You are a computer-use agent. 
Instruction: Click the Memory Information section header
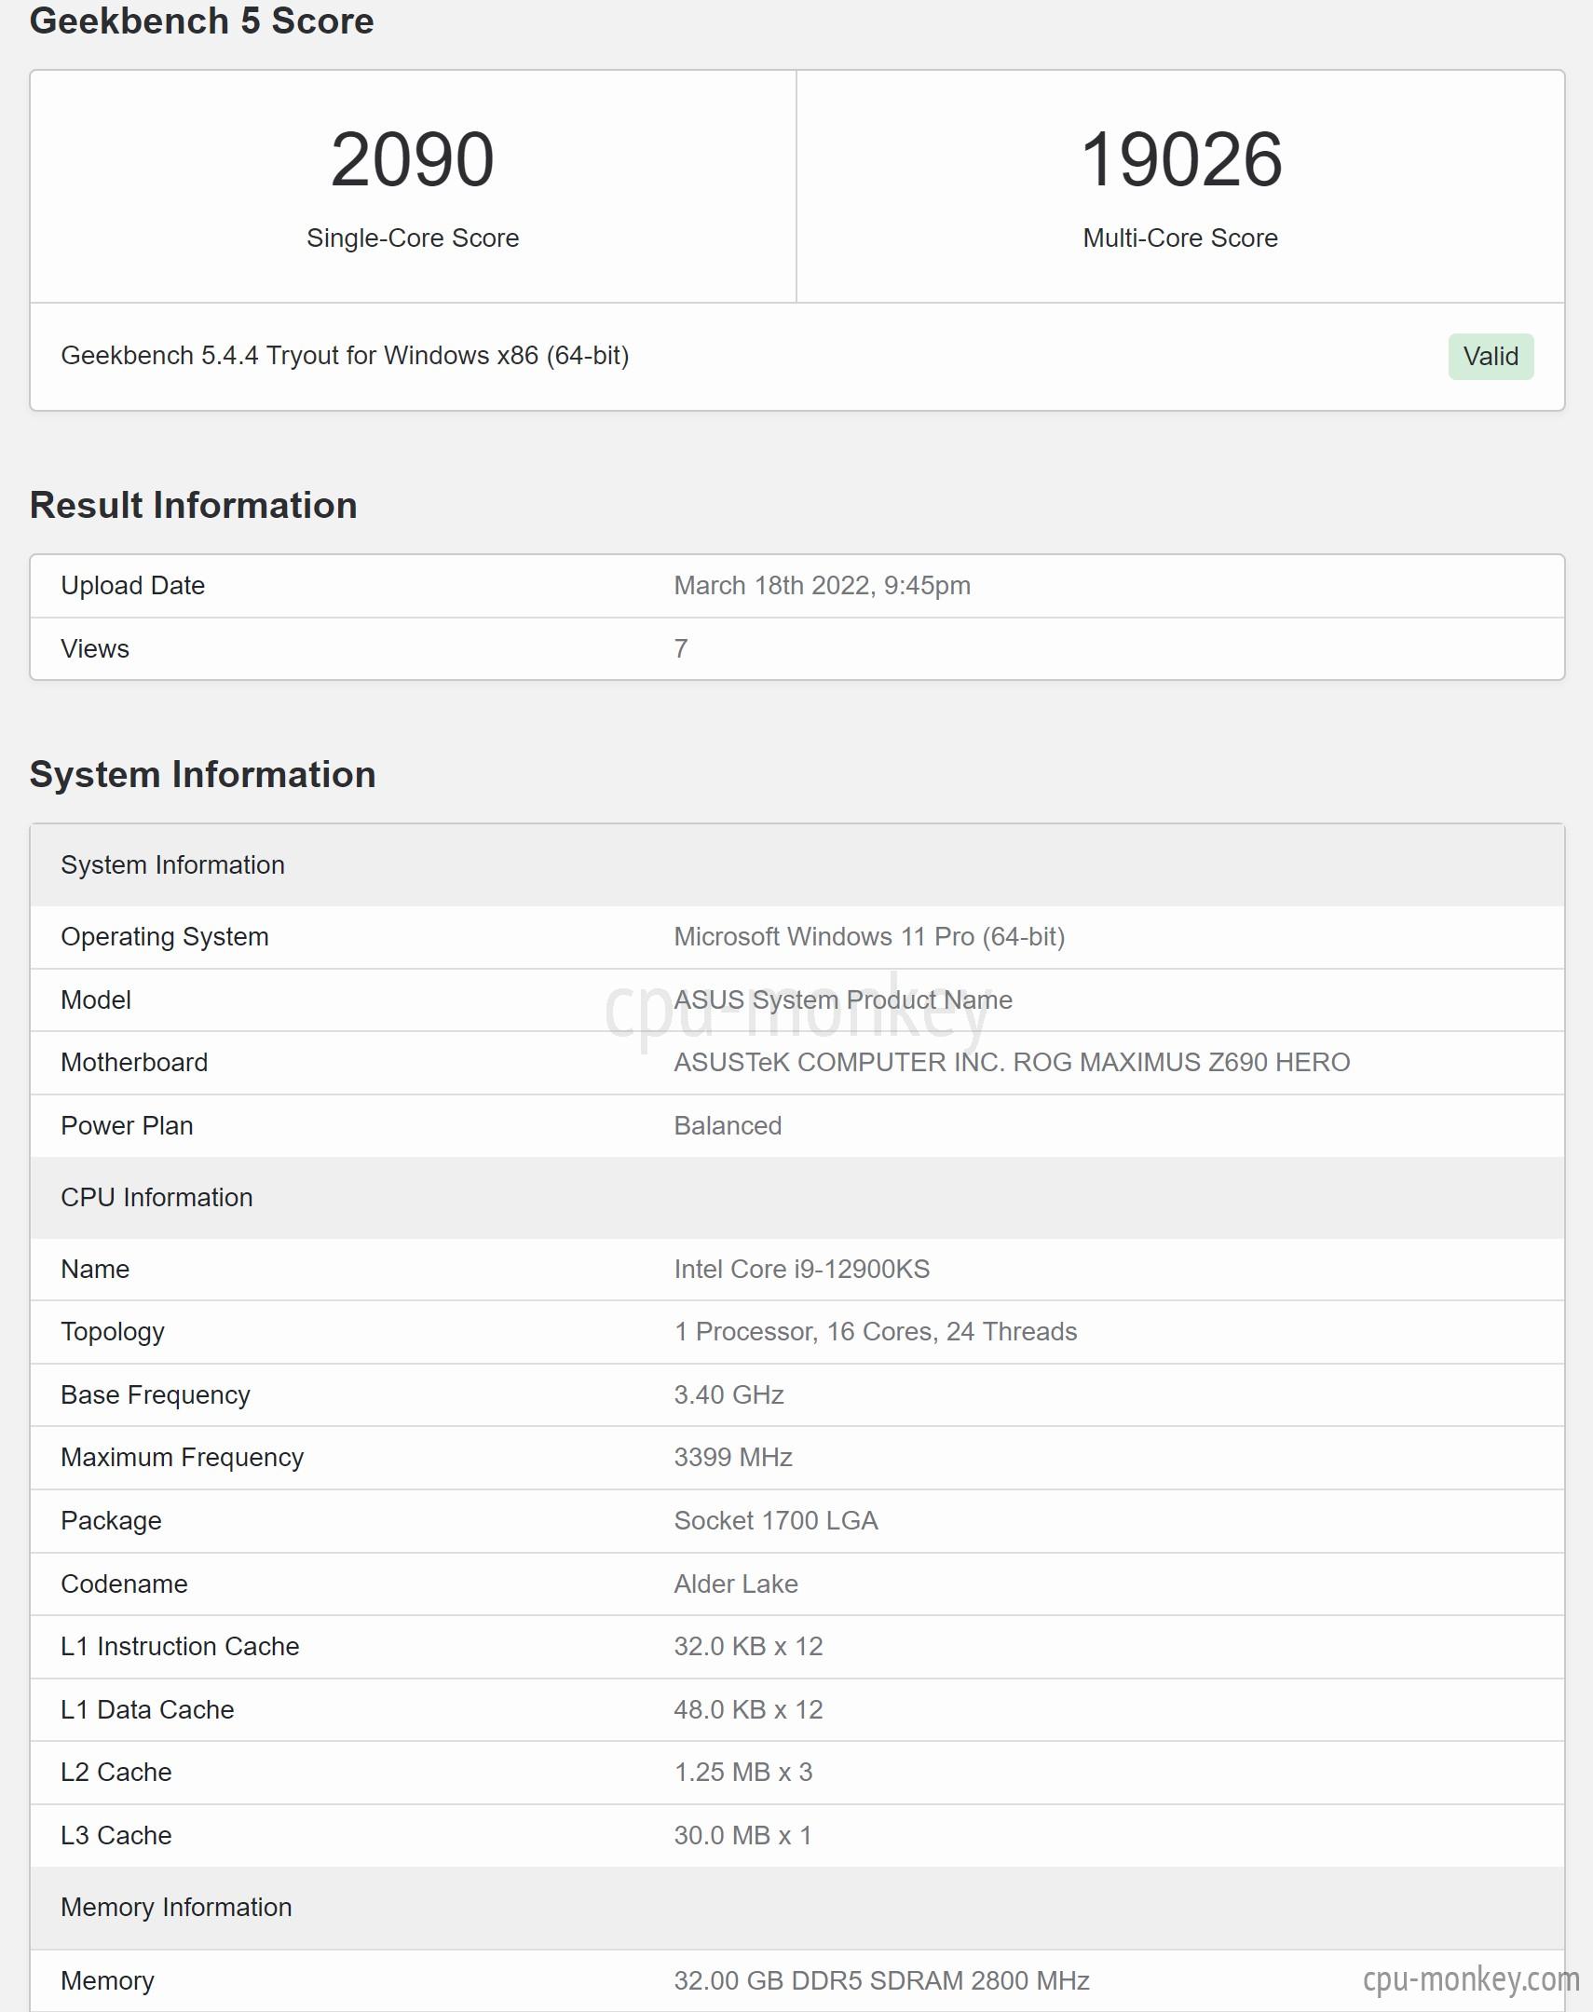796,1908
